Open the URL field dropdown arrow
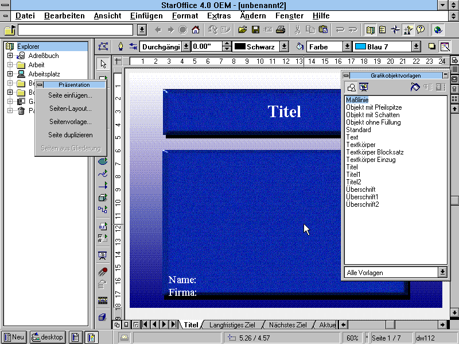 pyautogui.click(x=142, y=30)
